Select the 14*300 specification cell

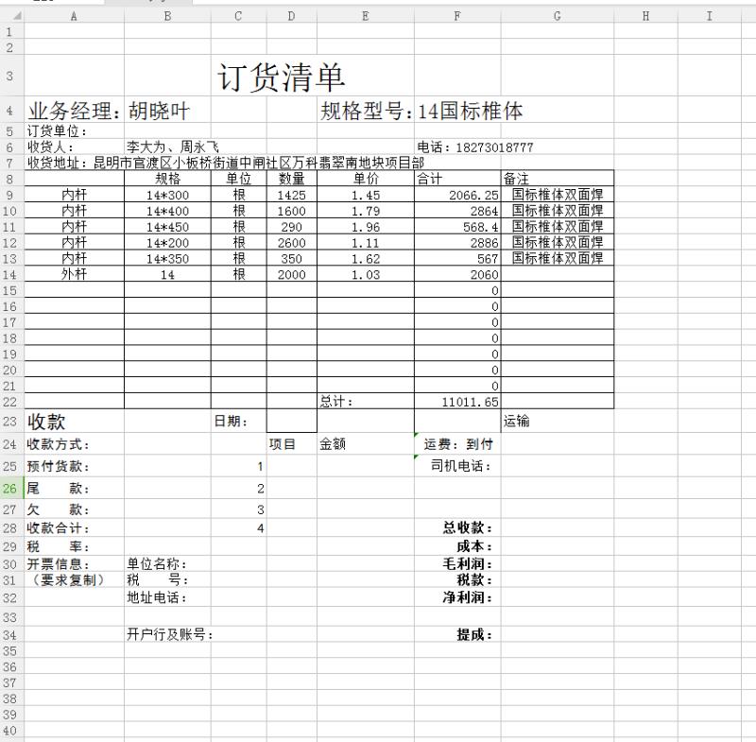coord(167,195)
